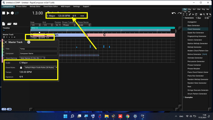Screen dimensions: 213x120
Task: Click 120.00 BPM in the top info bar
Action: coord(64,16)
